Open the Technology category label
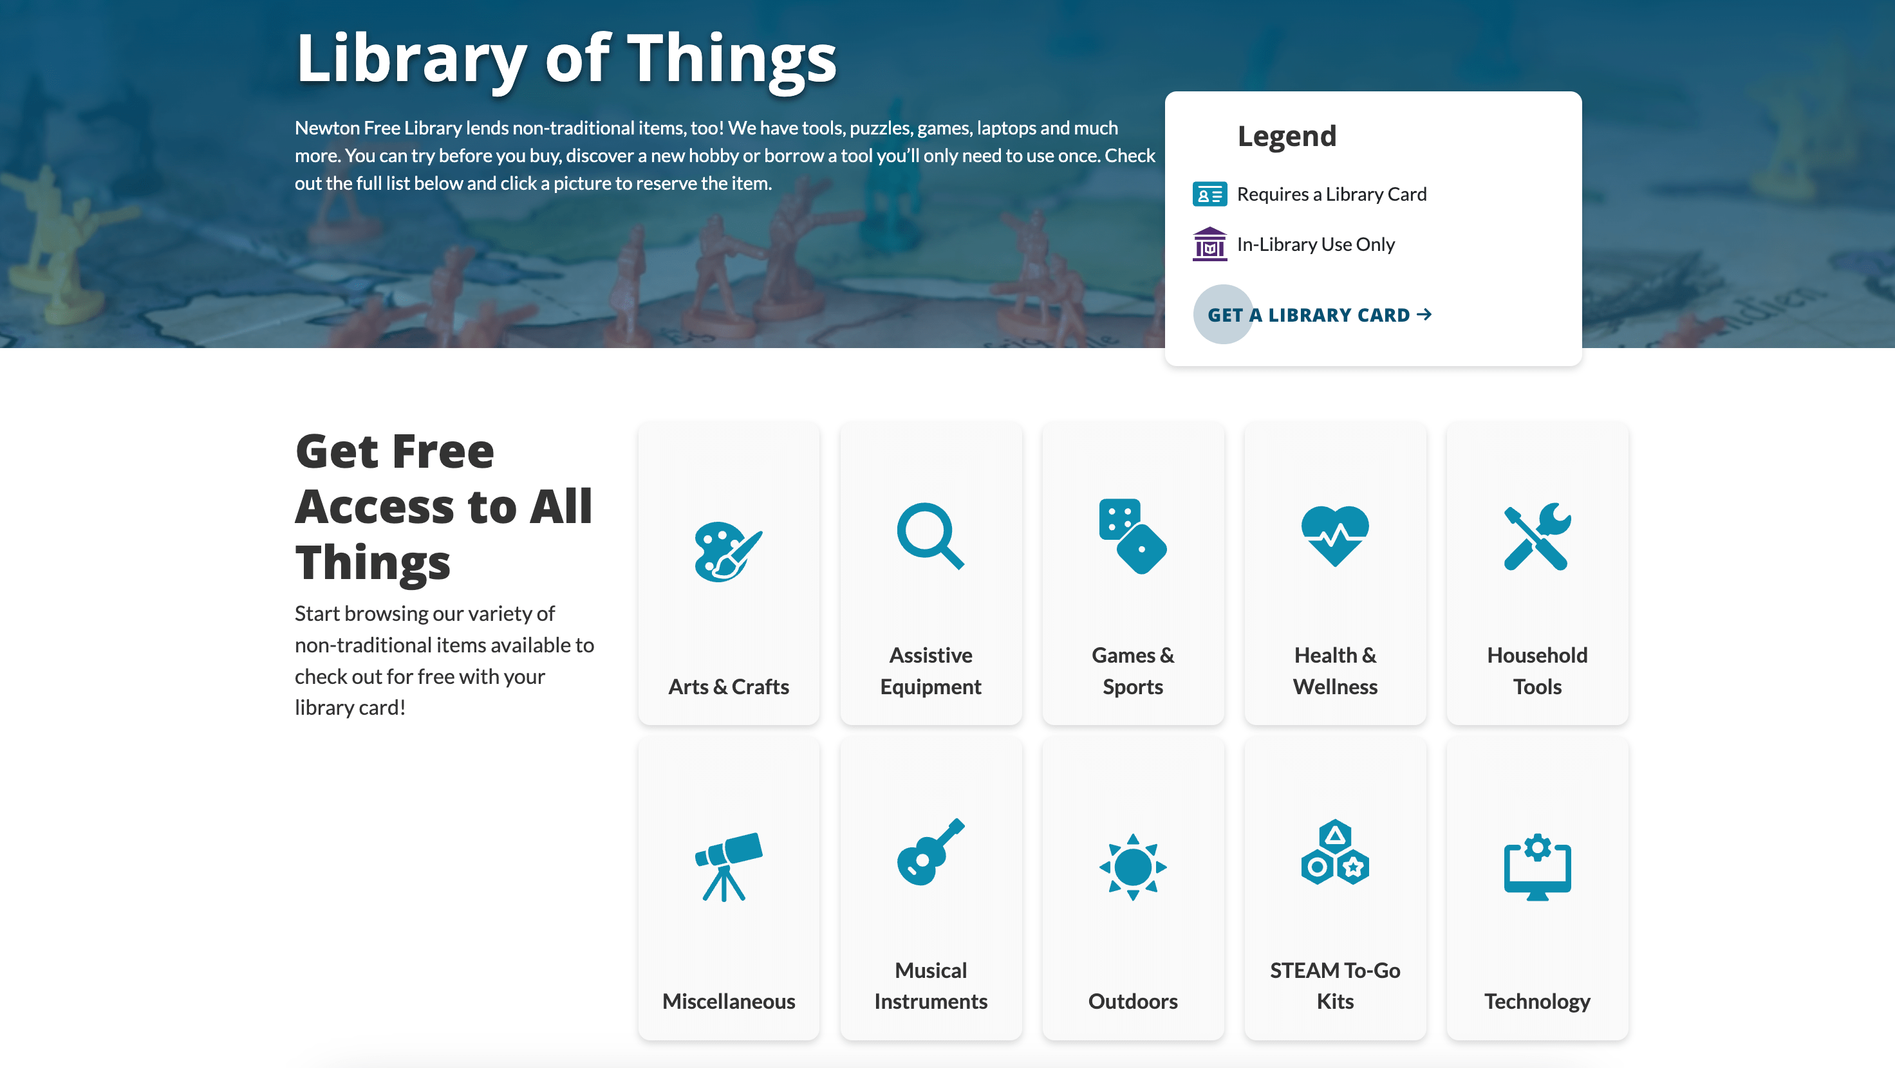 pyautogui.click(x=1536, y=1001)
